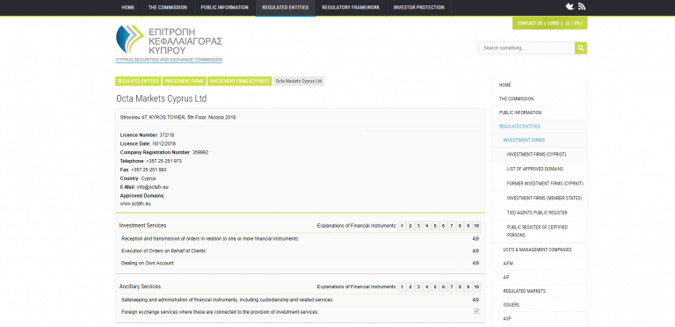Click Safekeeping and administration row

pyautogui.click(x=300, y=300)
